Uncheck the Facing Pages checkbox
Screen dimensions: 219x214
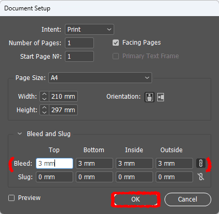[x=116, y=43]
